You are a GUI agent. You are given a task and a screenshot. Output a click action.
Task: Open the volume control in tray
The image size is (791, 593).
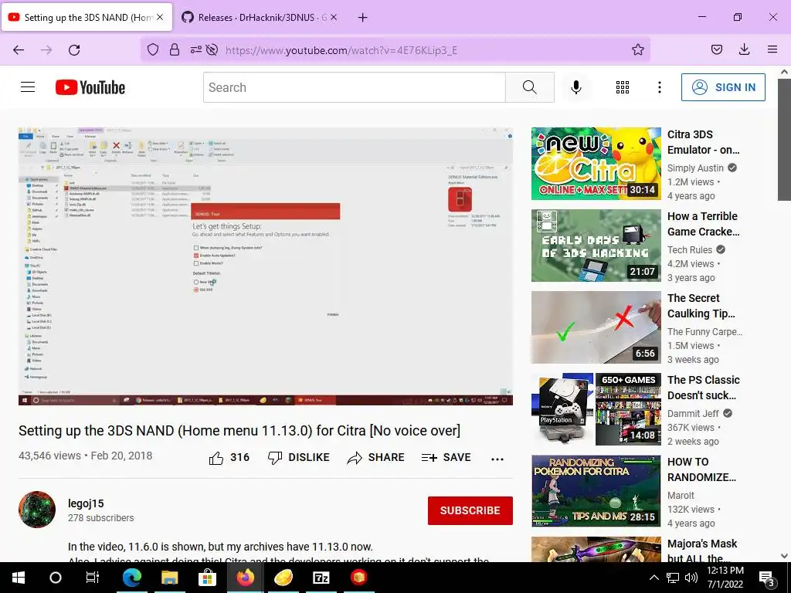pos(691,578)
